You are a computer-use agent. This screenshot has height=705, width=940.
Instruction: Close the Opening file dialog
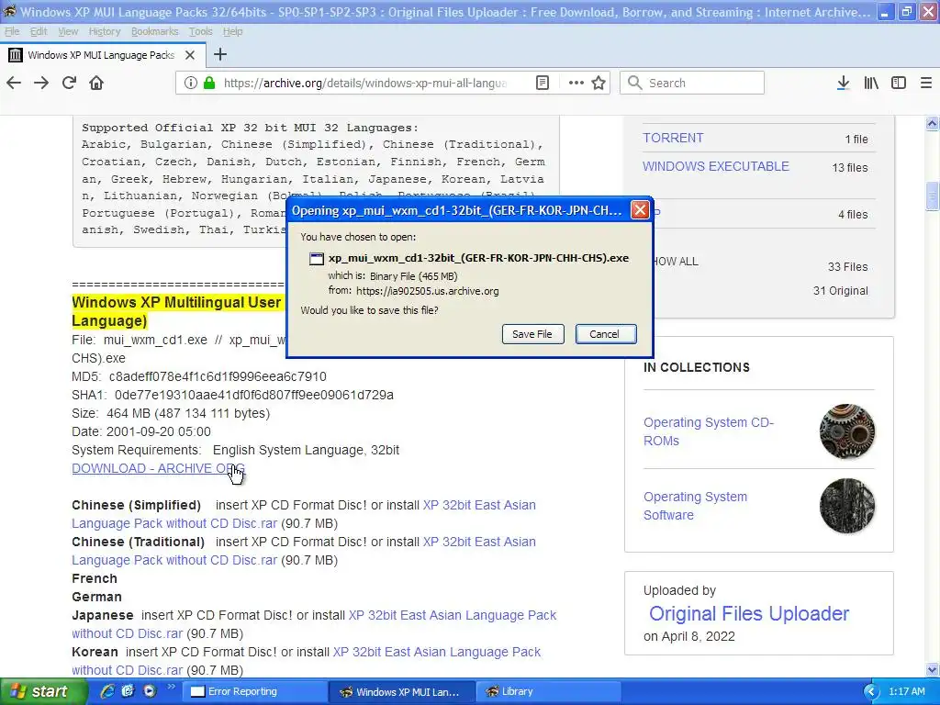640,210
